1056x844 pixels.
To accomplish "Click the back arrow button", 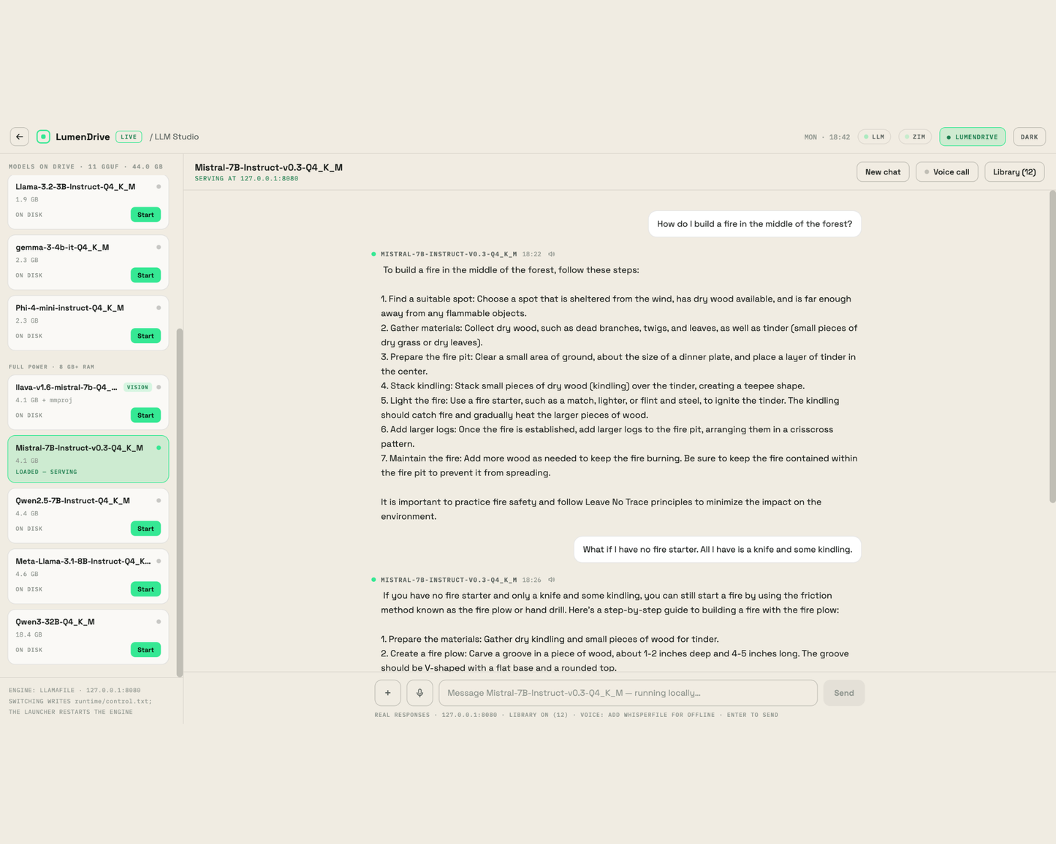I will click(x=20, y=137).
